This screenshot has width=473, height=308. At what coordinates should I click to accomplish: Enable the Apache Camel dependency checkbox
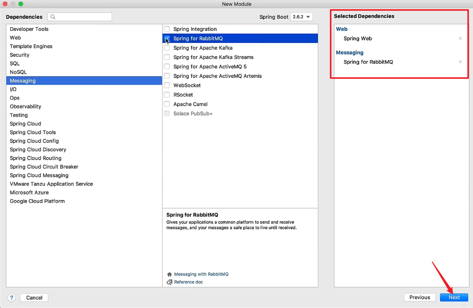167,104
